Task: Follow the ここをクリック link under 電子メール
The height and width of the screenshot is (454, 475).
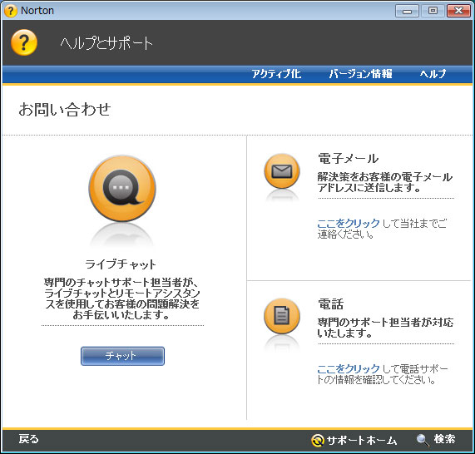Action: point(349,223)
